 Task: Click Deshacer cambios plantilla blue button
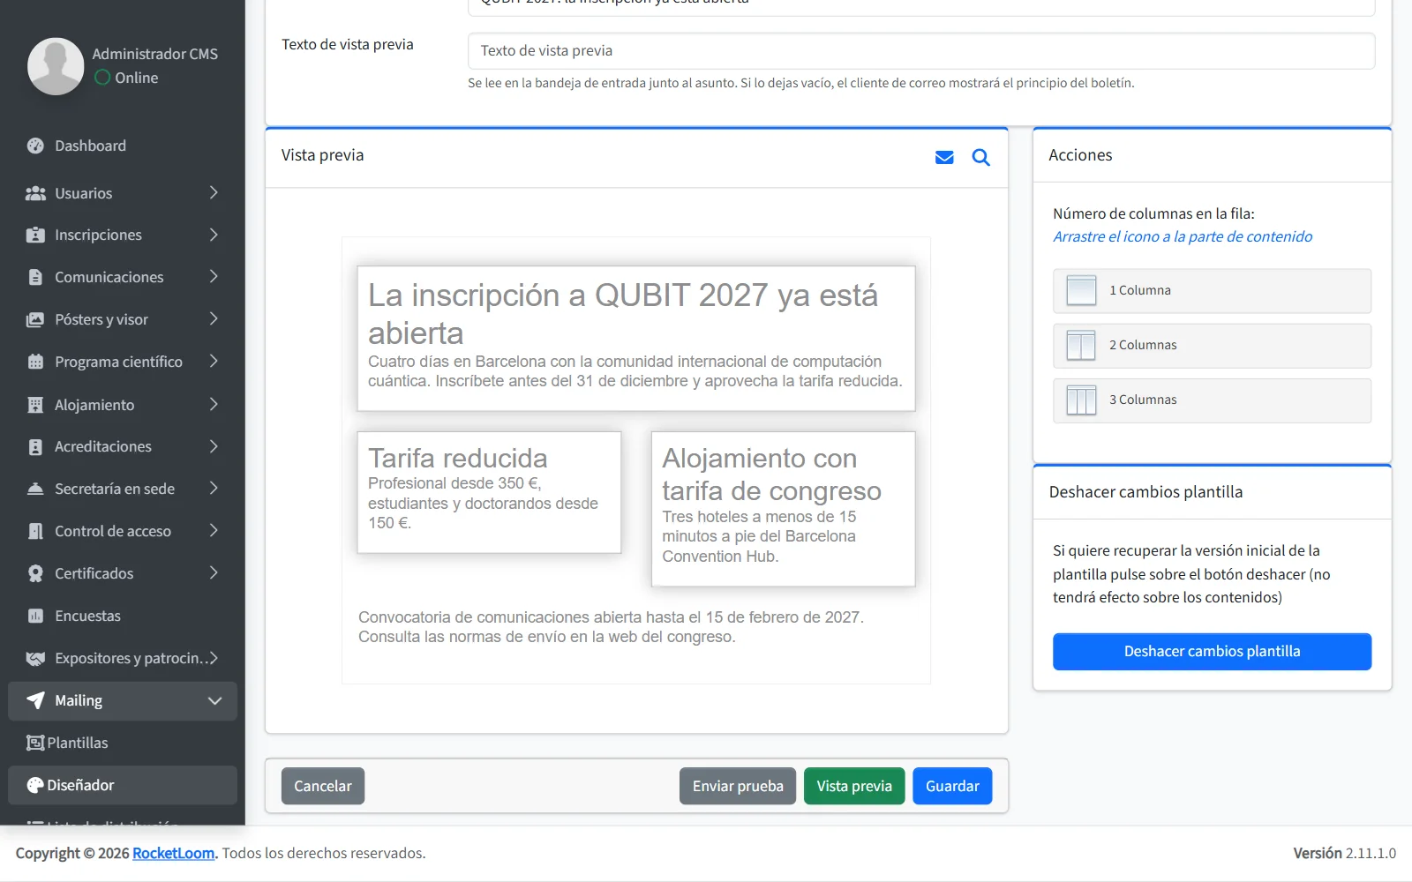pos(1212,652)
